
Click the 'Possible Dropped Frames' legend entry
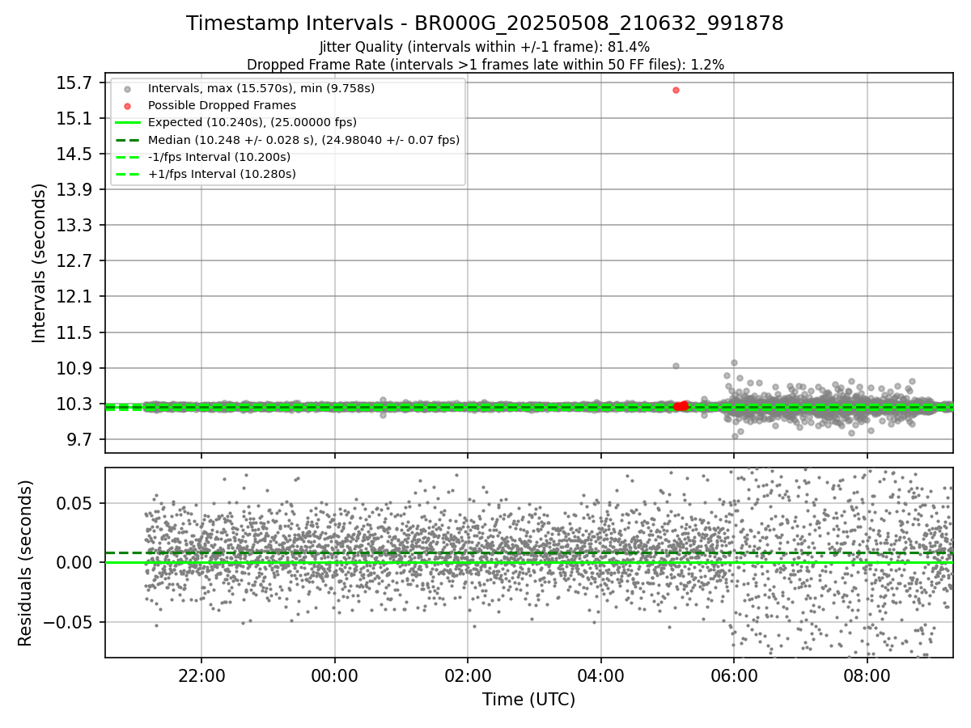click(x=222, y=105)
